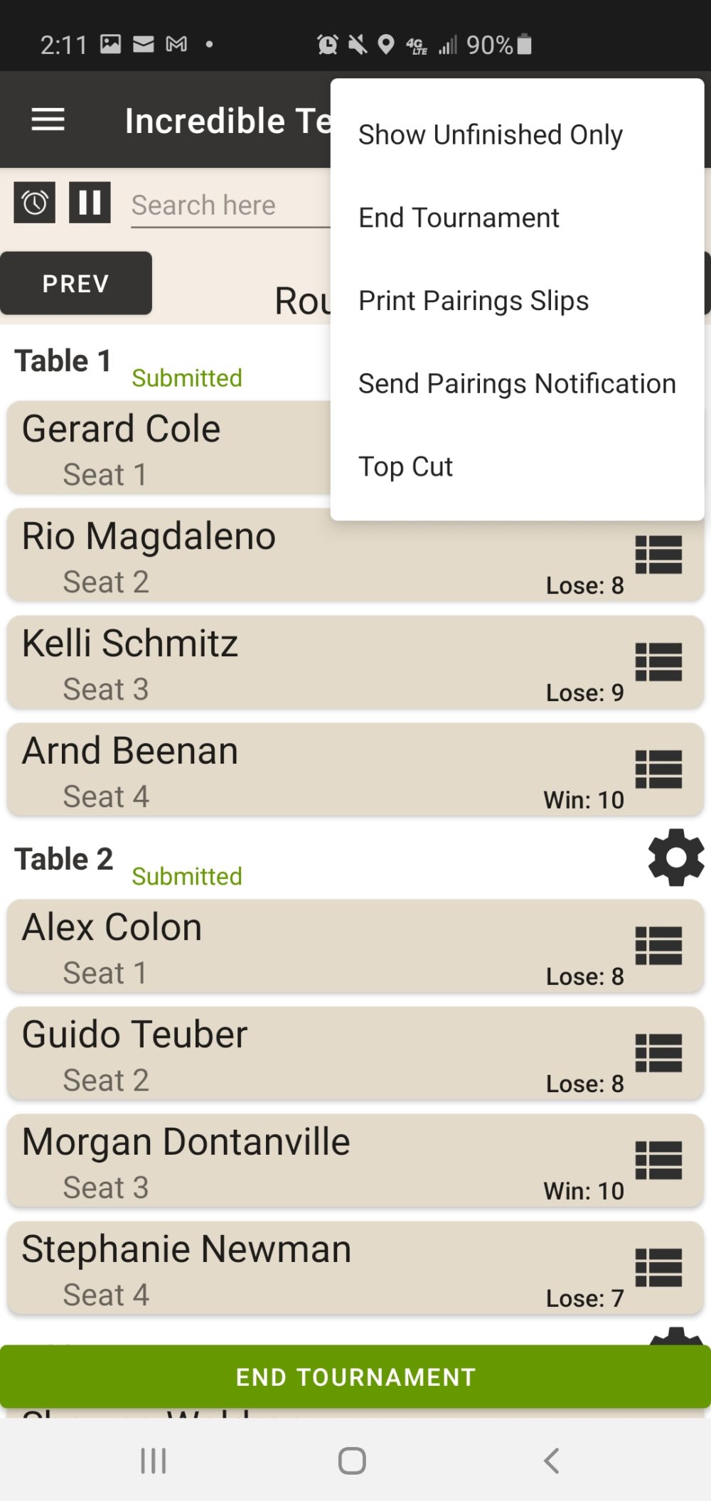Open Rio Magdaleno's score list icon

tap(658, 555)
